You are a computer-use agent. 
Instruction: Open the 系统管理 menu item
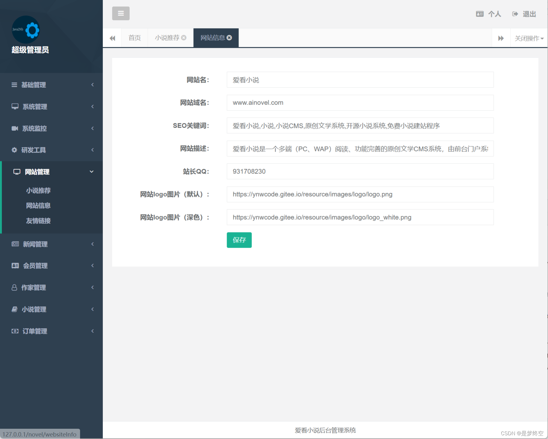51,107
